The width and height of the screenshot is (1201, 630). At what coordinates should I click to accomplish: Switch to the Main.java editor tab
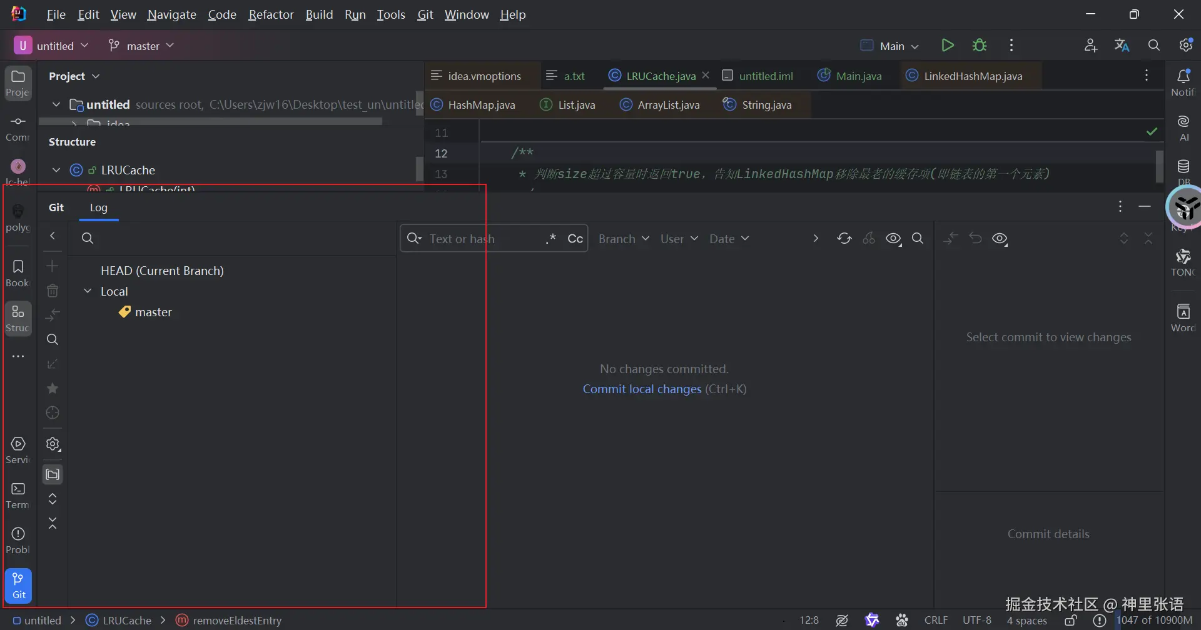pyautogui.click(x=850, y=76)
